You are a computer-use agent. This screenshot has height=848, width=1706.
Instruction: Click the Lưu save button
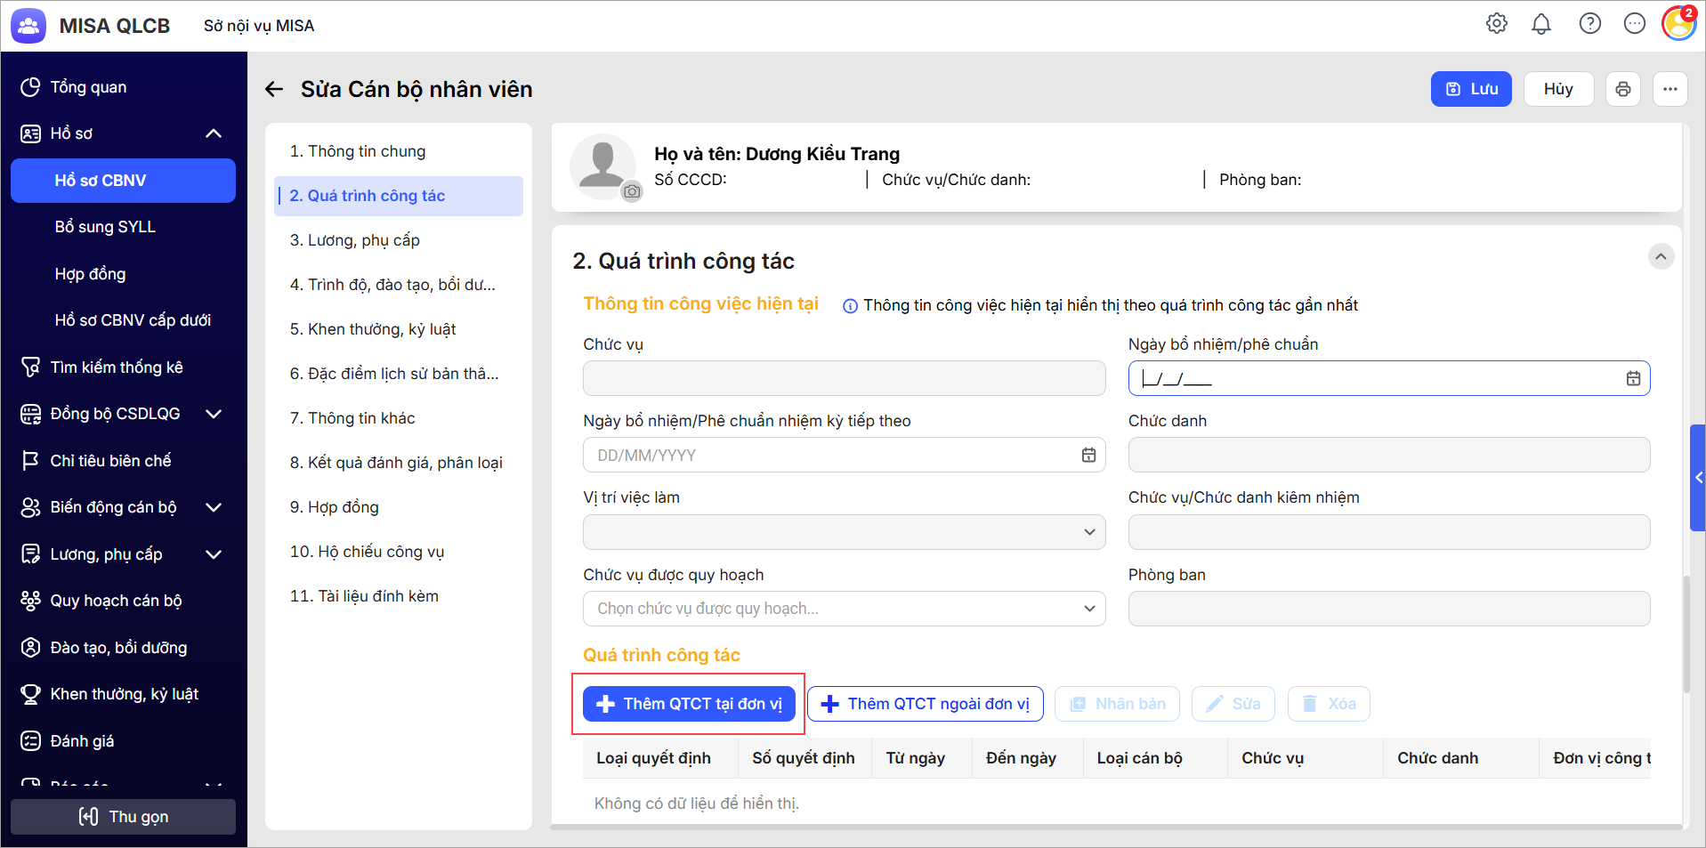(x=1470, y=89)
